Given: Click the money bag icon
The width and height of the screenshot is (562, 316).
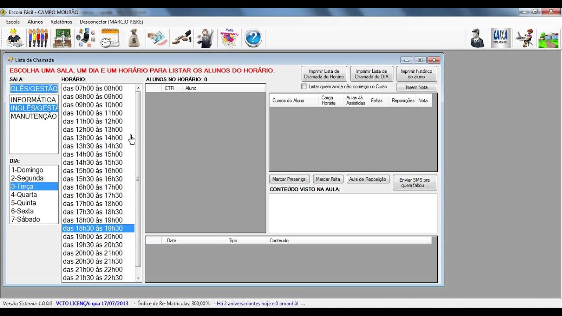Looking at the screenshot, I should (x=134, y=38).
